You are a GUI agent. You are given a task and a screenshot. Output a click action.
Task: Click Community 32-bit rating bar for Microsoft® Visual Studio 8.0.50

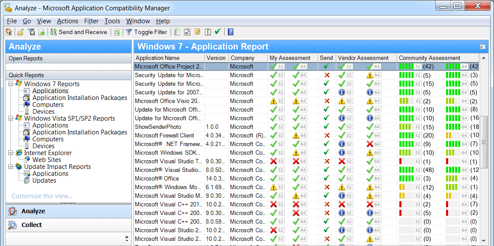(410, 170)
